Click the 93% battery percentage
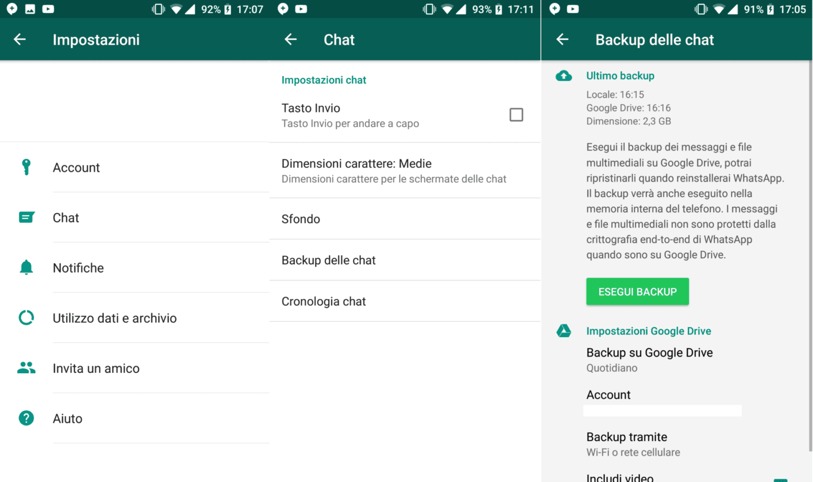 pyautogui.click(x=482, y=9)
